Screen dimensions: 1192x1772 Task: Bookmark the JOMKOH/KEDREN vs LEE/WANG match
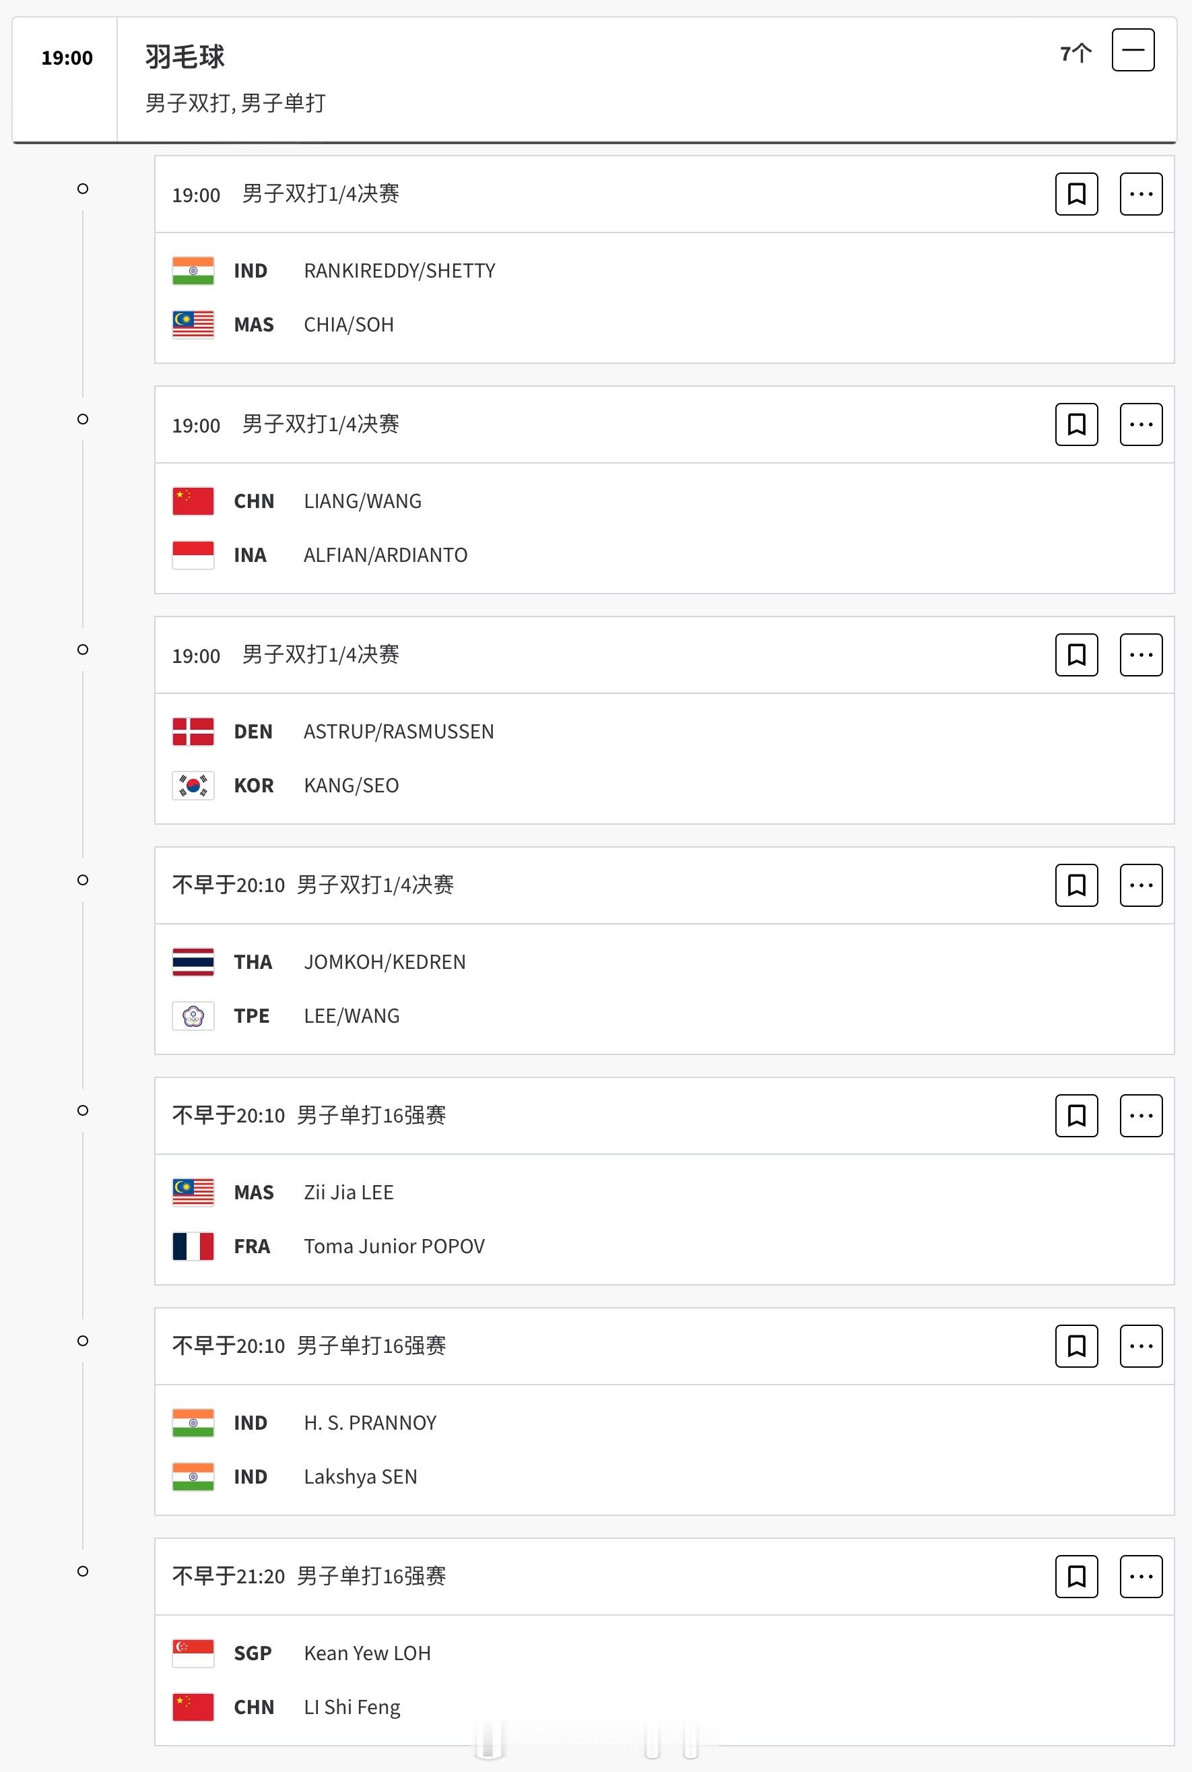1076,885
